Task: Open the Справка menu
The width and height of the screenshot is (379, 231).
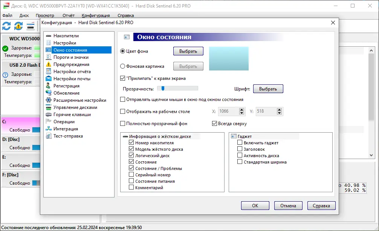Action: click(x=126, y=15)
